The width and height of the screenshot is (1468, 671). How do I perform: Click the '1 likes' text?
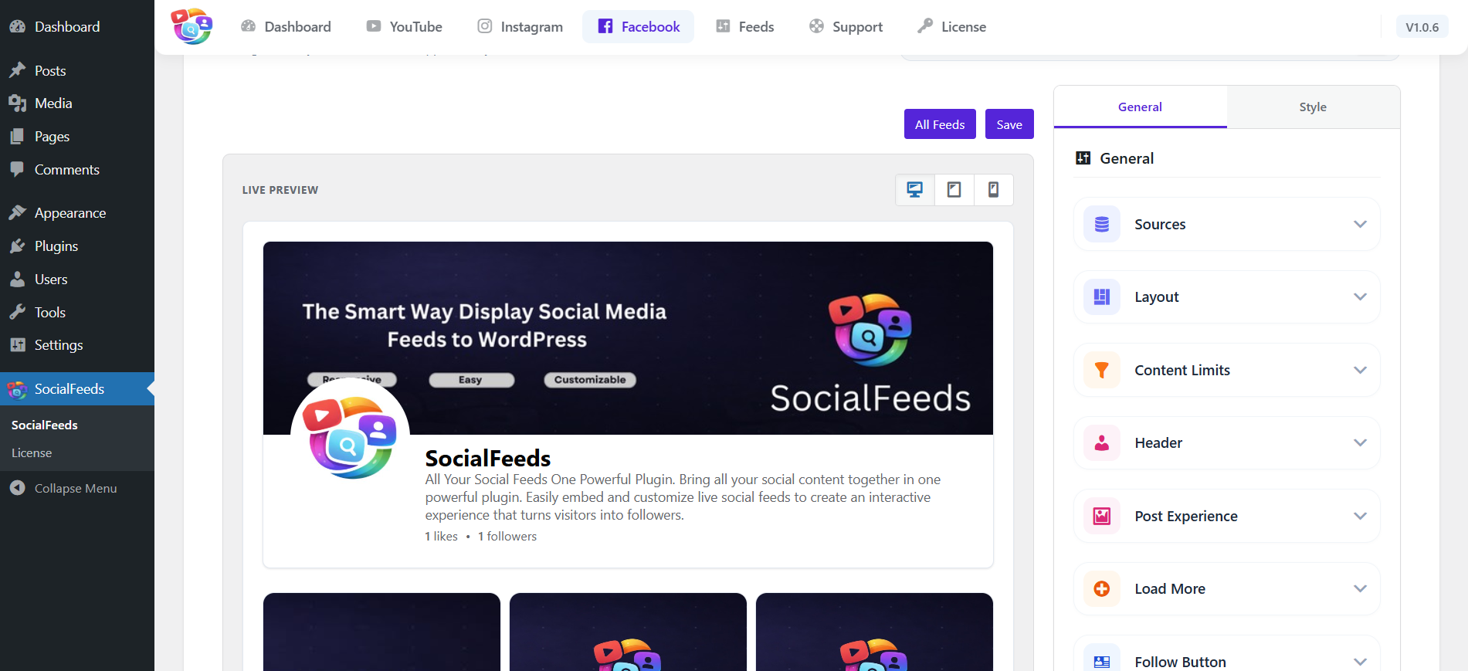[441, 536]
